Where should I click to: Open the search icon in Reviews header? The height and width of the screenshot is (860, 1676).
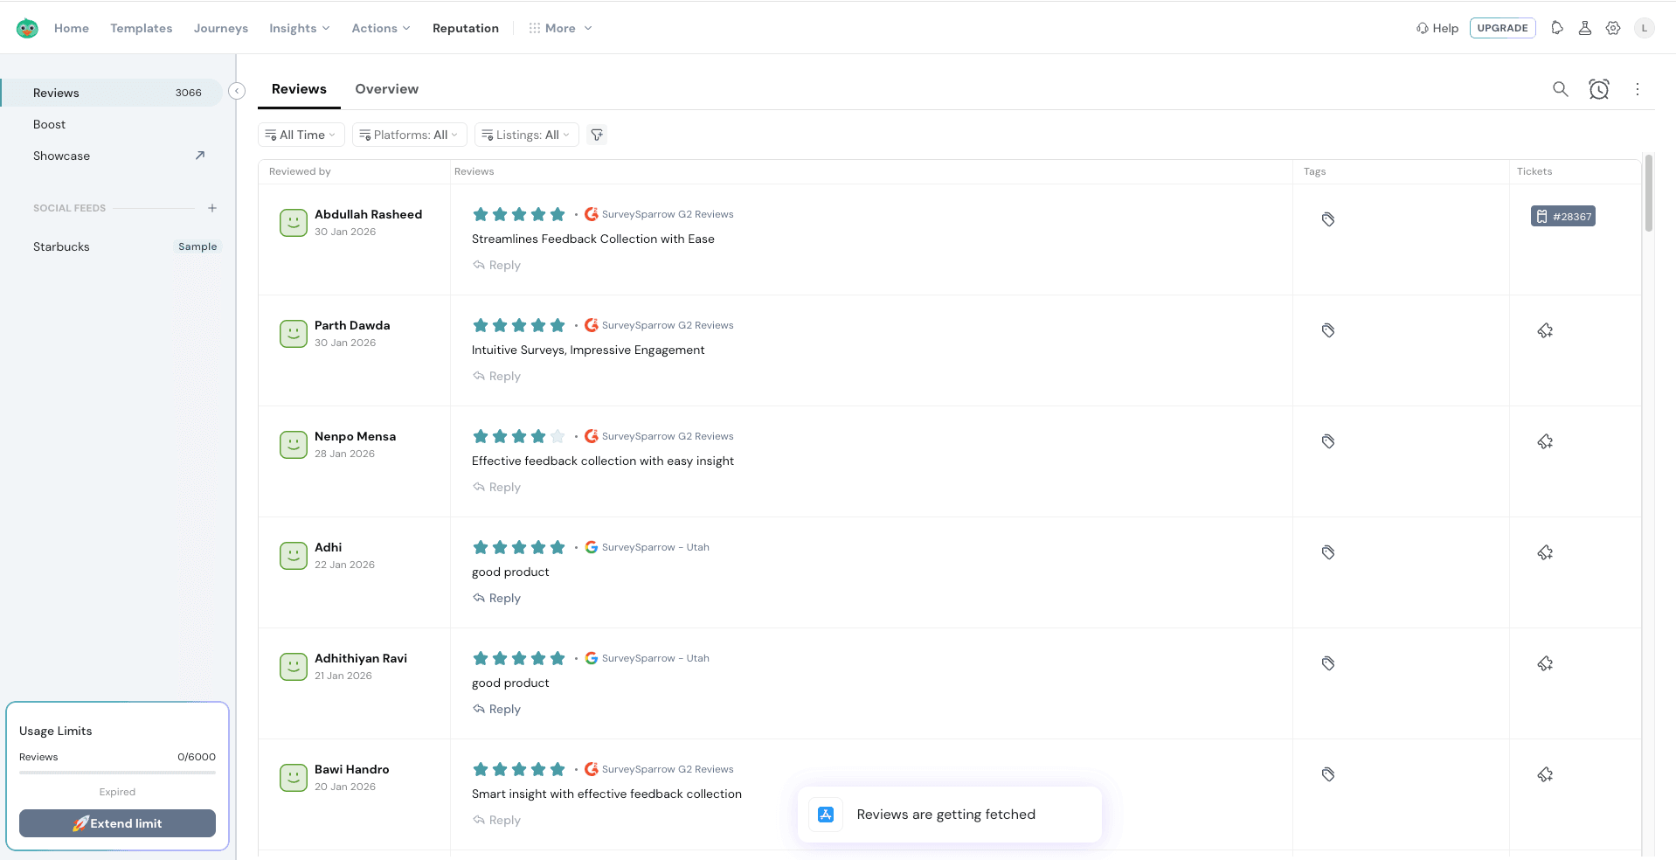click(x=1560, y=89)
